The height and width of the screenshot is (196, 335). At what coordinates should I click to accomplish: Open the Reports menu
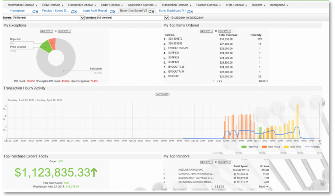[x=259, y=5]
